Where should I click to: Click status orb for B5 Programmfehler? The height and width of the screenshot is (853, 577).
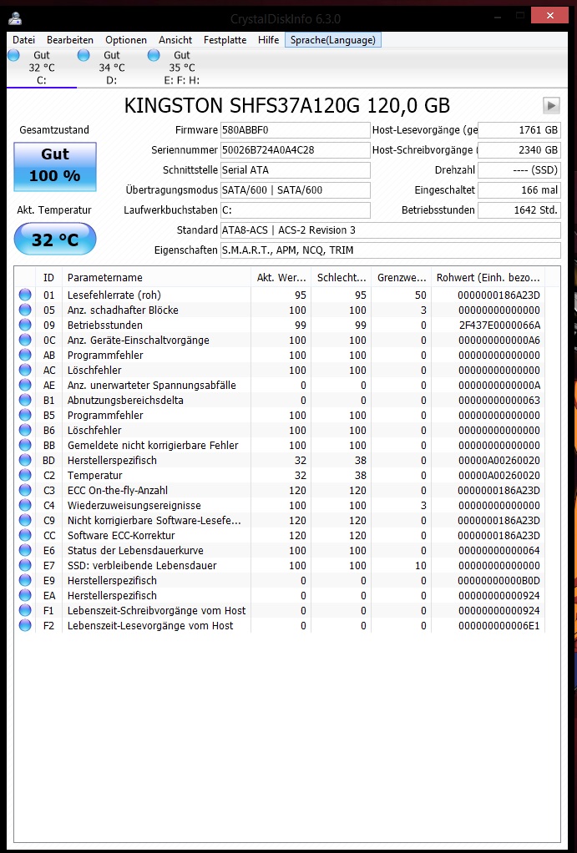[x=25, y=415]
